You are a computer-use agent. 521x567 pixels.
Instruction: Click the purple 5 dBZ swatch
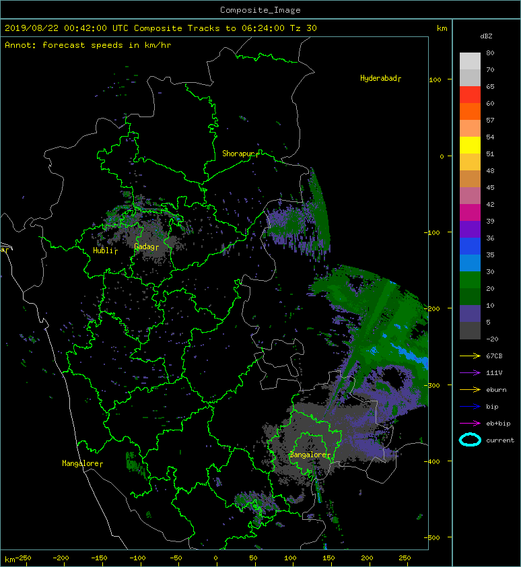470,313
